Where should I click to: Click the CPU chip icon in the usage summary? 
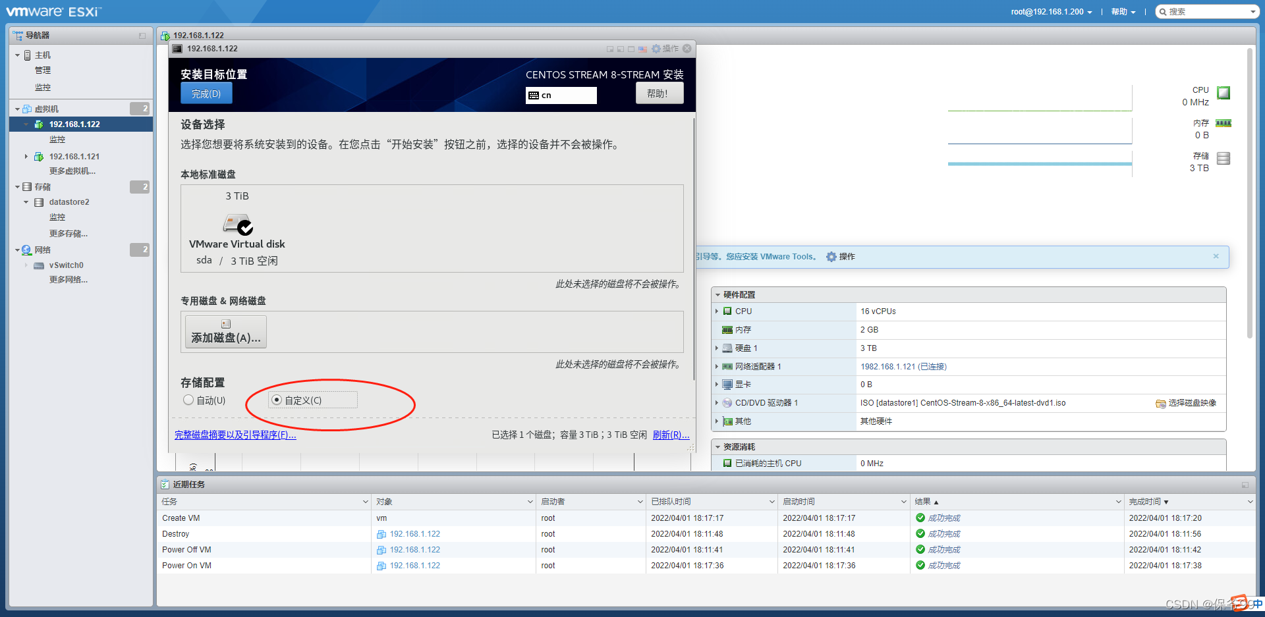[x=1223, y=93]
